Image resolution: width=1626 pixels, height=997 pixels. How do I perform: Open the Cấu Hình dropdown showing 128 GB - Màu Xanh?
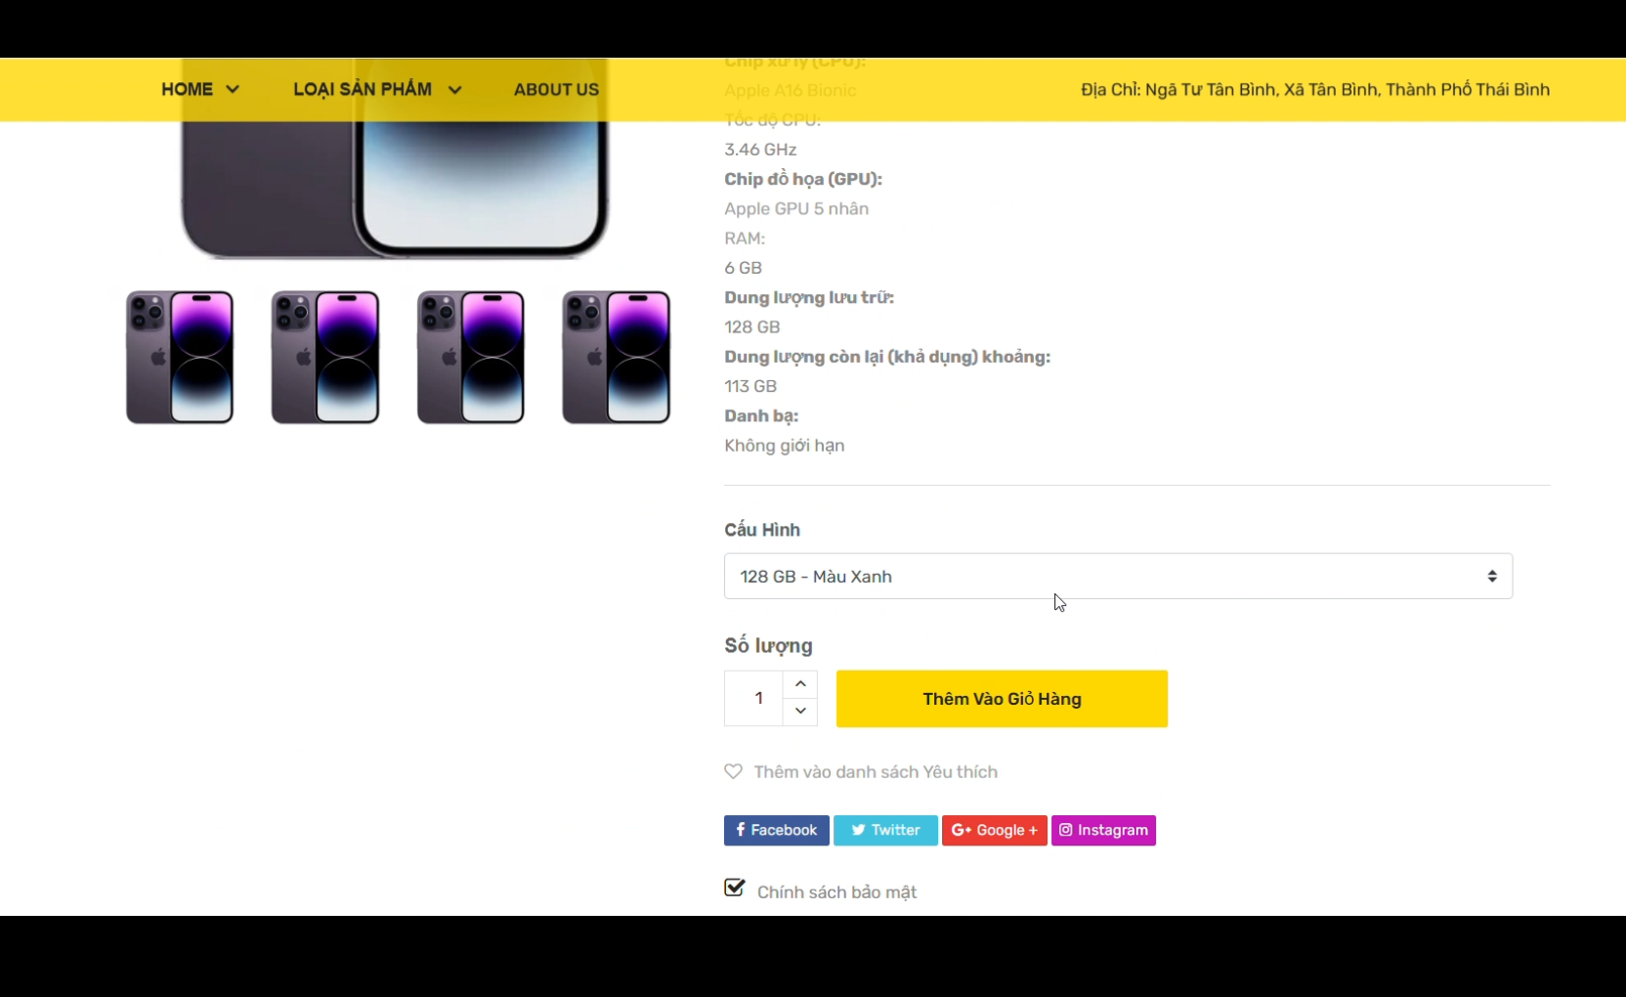click(x=1118, y=577)
